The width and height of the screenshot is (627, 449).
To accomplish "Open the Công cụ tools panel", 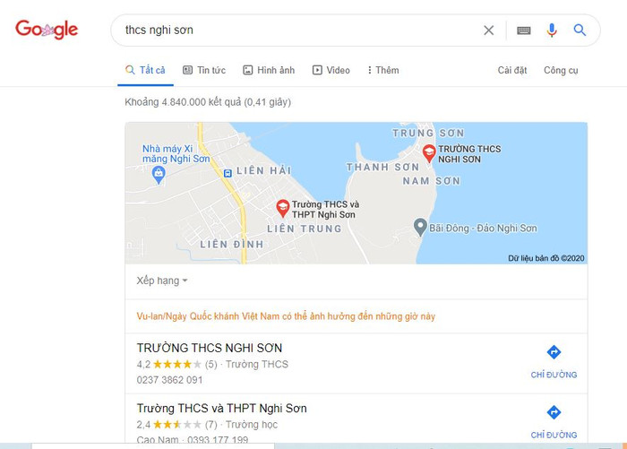I will click(x=561, y=71).
